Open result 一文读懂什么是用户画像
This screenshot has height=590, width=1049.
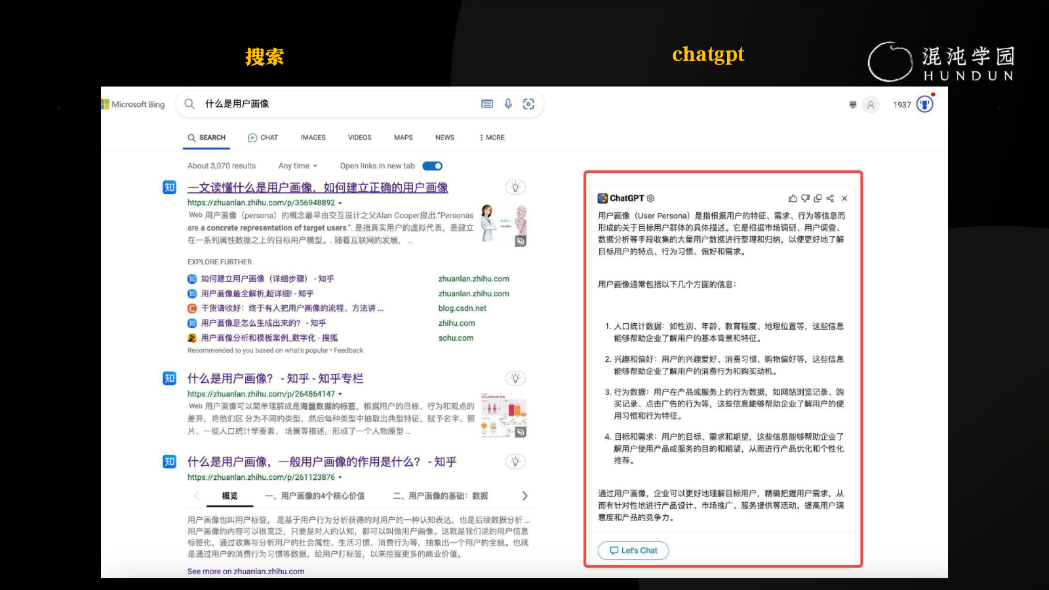[x=318, y=187]
